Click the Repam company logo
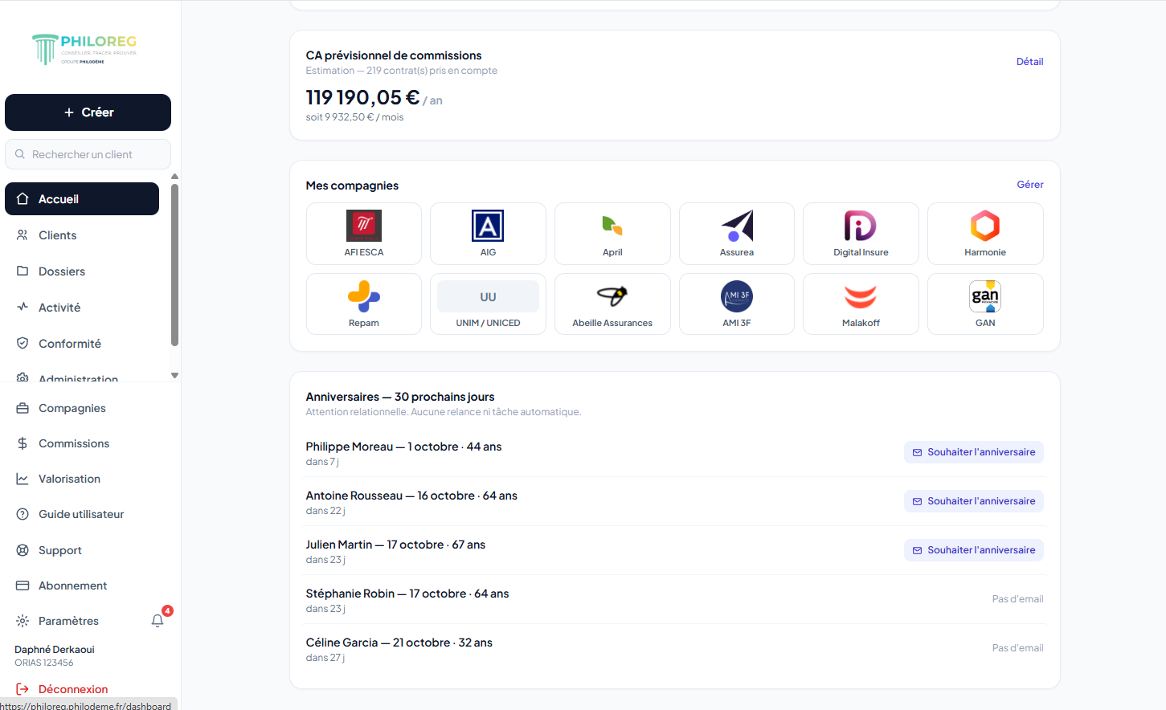This screenshot has width=1166, height=710. (x=364, y=296)
